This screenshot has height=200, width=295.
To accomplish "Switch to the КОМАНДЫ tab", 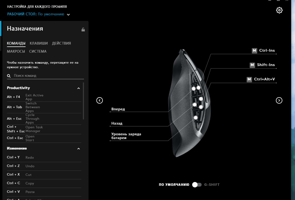I will click(16, 43).
